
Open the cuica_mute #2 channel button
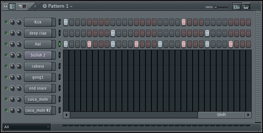(x=38, y=111)
